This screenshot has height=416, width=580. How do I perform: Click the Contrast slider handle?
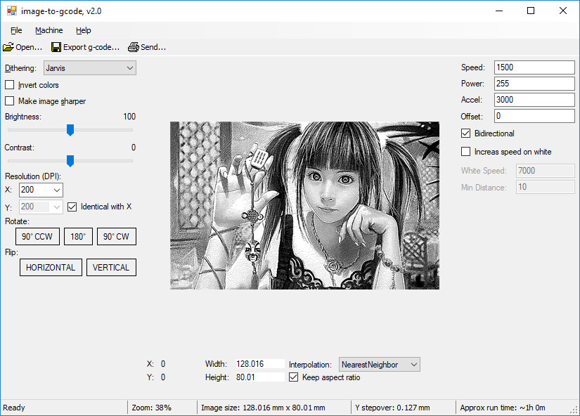point(70,161)
